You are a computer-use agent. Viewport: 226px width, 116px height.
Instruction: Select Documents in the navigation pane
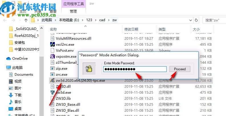(24, 75)
